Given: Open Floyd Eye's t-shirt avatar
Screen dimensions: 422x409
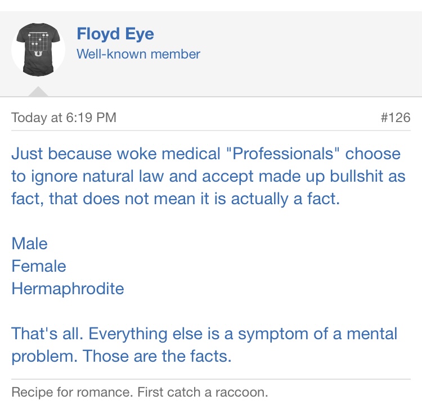Looking at the screenshot, I should (38, 50).
